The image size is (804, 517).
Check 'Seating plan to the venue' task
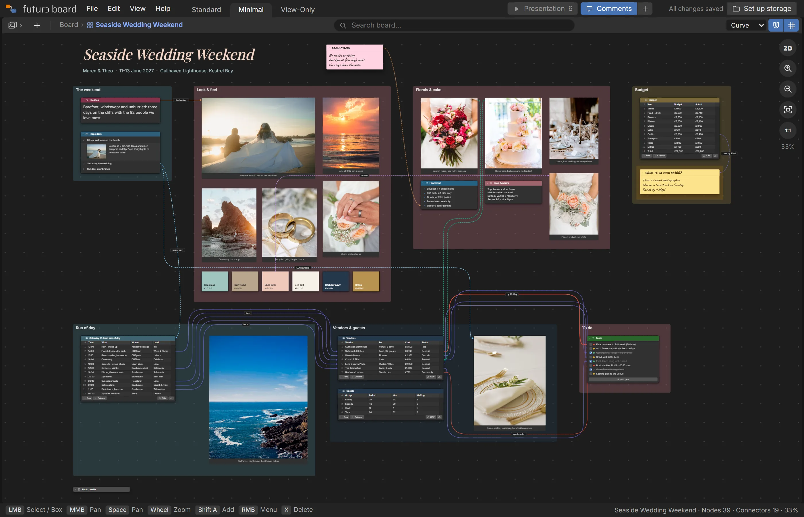pos(591,374)
